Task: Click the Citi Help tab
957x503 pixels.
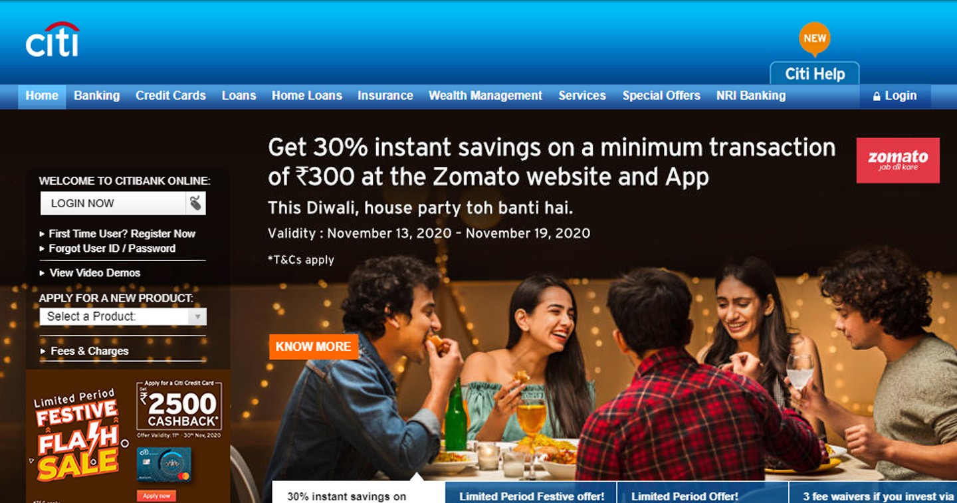Action: 815,74
